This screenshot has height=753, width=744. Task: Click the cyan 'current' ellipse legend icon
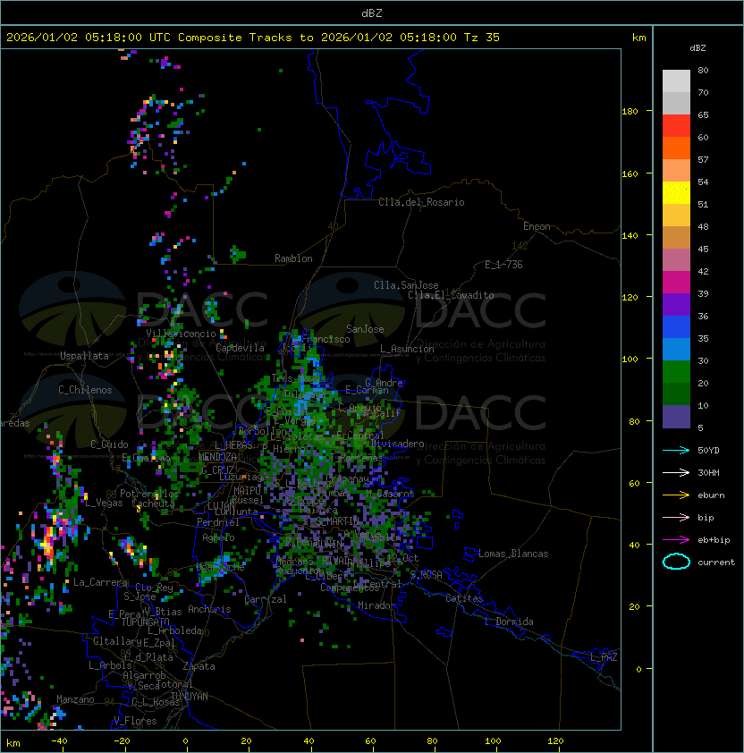tap(676, 562)
